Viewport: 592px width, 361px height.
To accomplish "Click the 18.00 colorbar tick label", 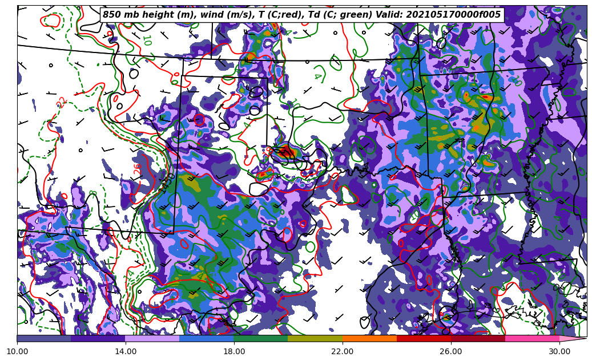I will (234, 351).
